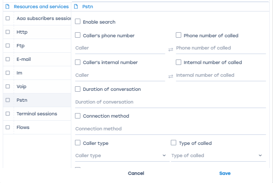The height and width of the screenshot is (183, 273).
Task: Check the Duration of conversation option
Action: [x=78, y=89]
